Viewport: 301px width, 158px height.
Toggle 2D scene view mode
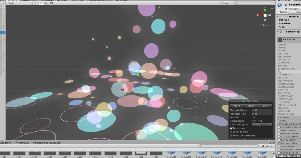click(35, 3)
